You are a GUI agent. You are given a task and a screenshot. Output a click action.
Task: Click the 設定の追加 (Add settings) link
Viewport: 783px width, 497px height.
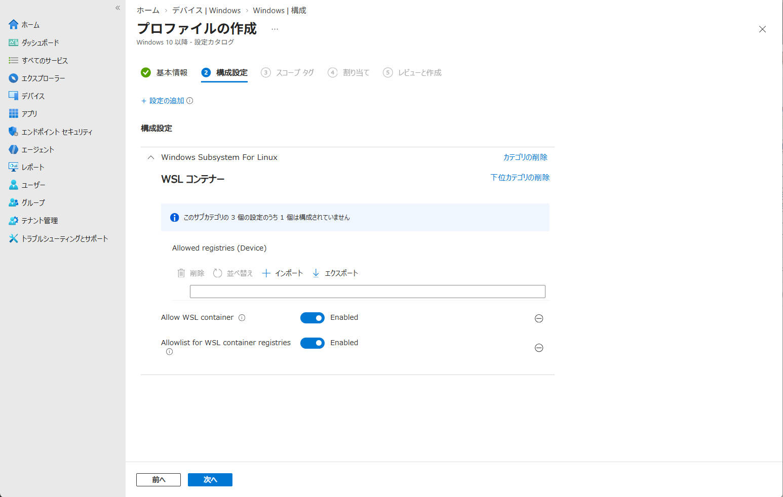(x=163, y=101)
